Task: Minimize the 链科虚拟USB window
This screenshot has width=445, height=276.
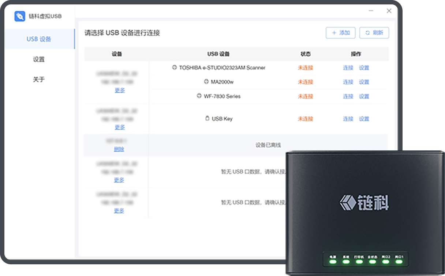Action: [371, 11]
